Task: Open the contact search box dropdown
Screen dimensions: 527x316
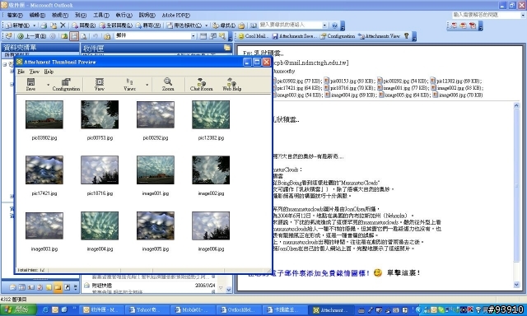Action: tap(324, 26)
